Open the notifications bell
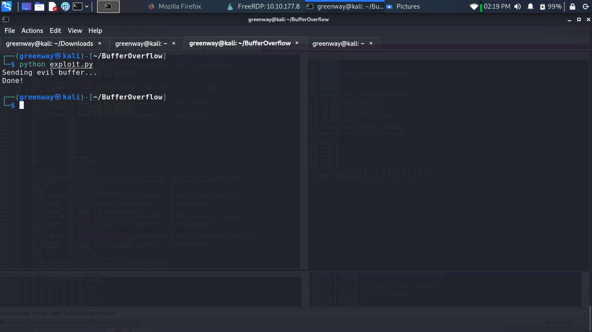592x332 pixels. (x=530, y=6)
